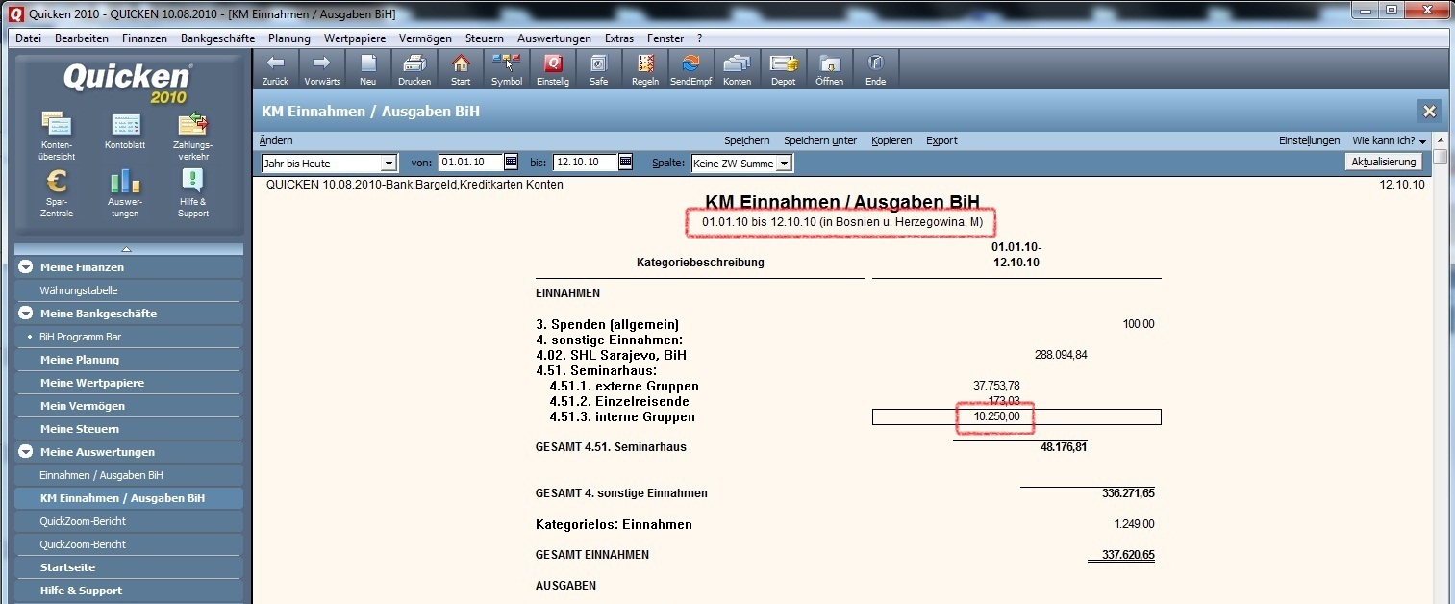The width and height of the screenshot is (1455, 604).
Task: Click the Vorwärts arrow icon
Action: [x=322, y=69]
